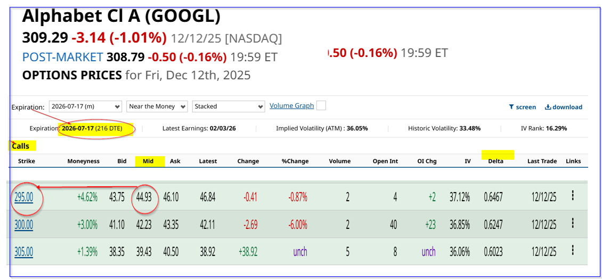The width and height of the screenshot is (602, 279).
Task: Open the 295.00 strike link
Action: pos(23,197)
